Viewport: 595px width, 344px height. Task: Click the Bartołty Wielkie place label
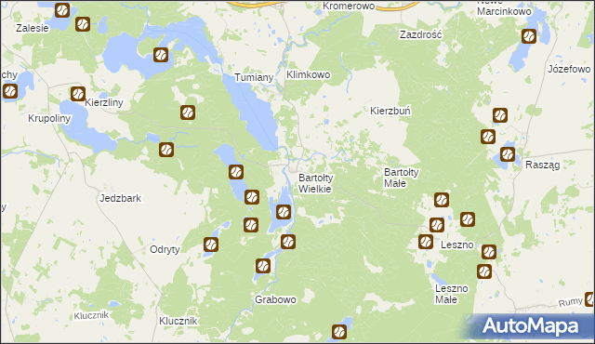[315, 183]
